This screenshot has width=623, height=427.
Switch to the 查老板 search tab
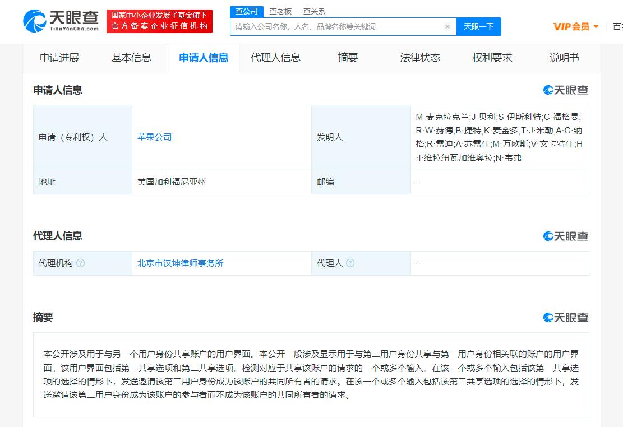coord(280,12)
